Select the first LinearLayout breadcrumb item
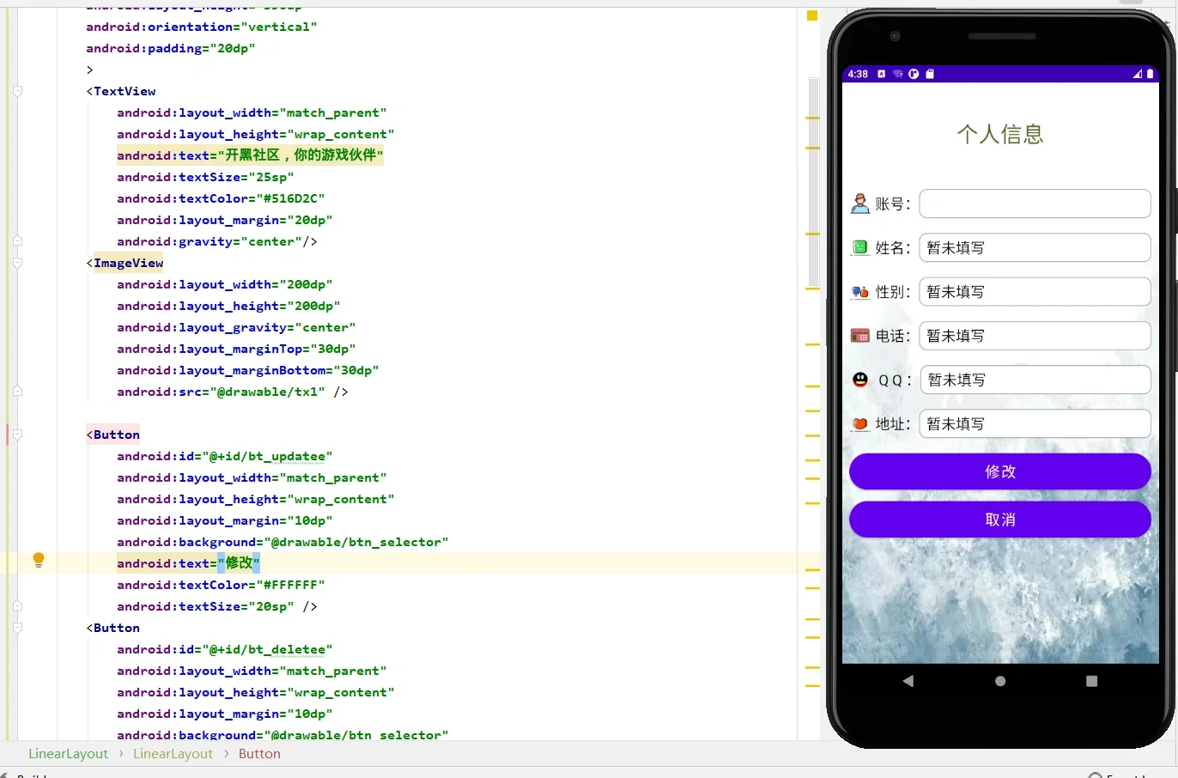Viewport: 1178px width, 778px height. pyautogui.click(x=68, y=753)
